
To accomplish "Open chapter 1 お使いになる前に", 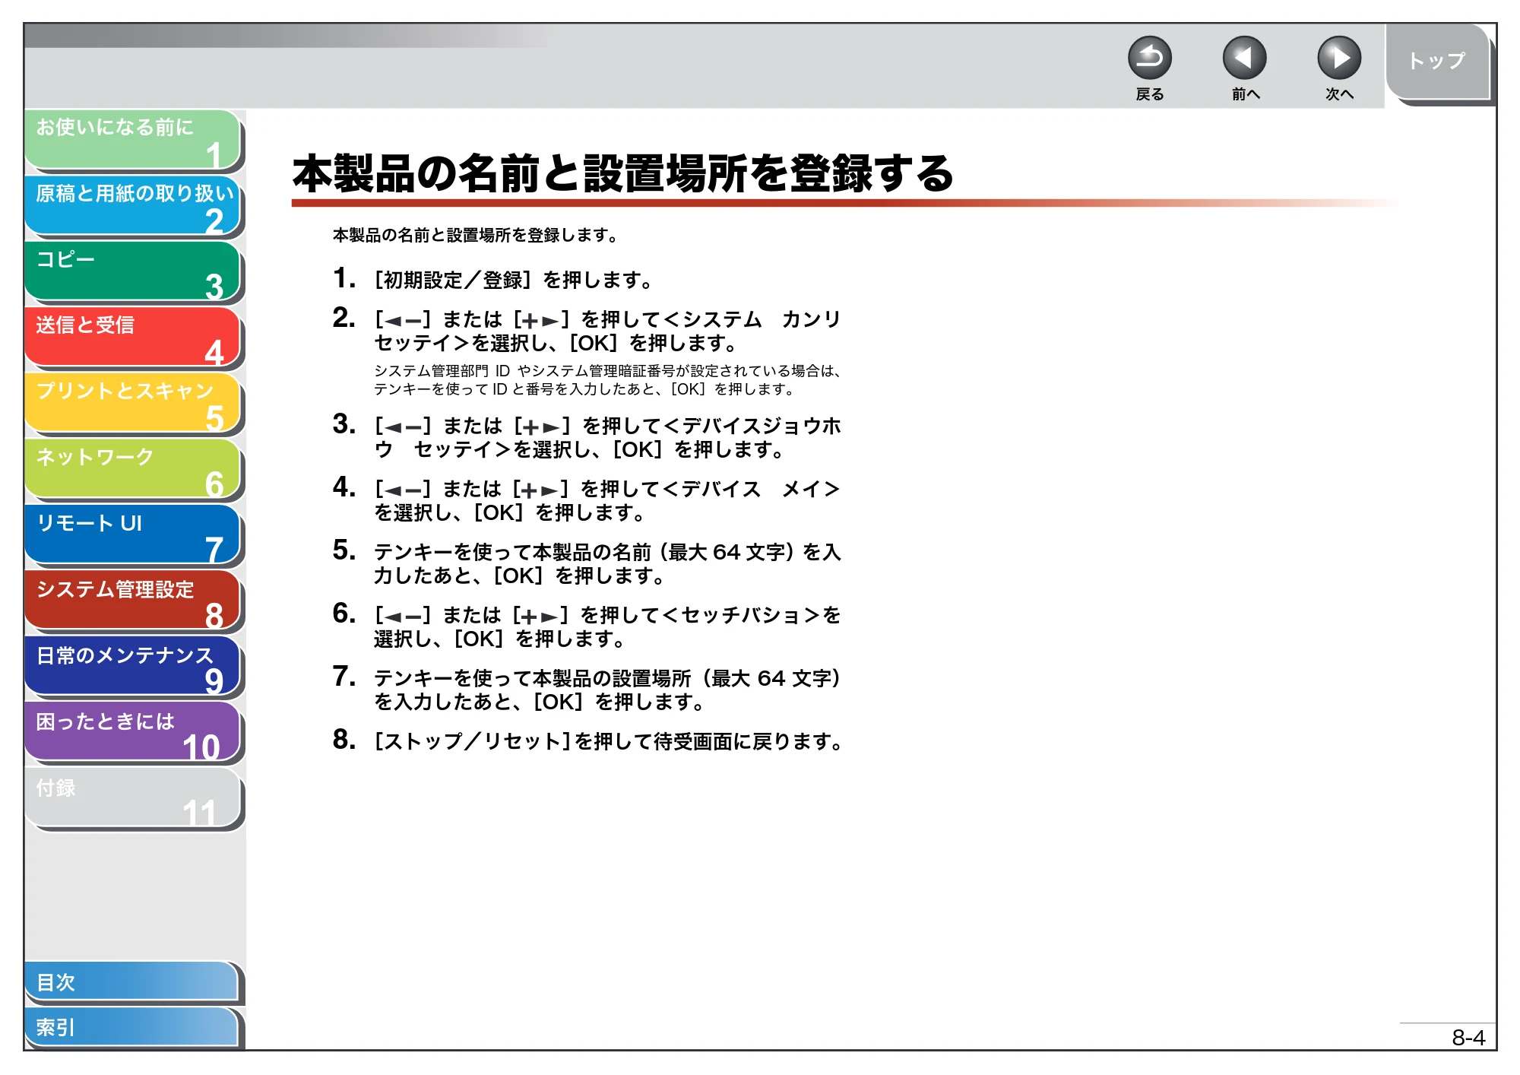I will pos(133,139).
